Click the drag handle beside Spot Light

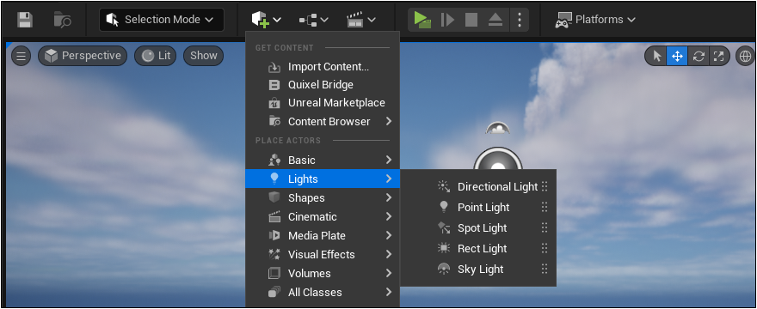point(545,228)
